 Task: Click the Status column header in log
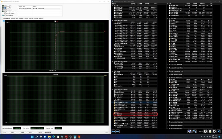pos(47,6)
